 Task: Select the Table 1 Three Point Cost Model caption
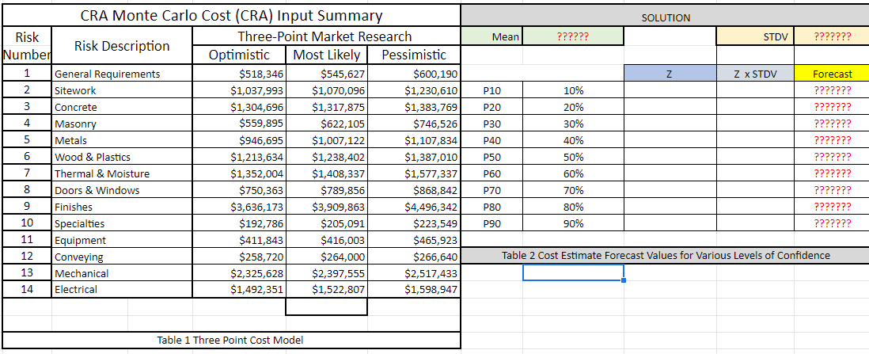click(x=230, y=340)
